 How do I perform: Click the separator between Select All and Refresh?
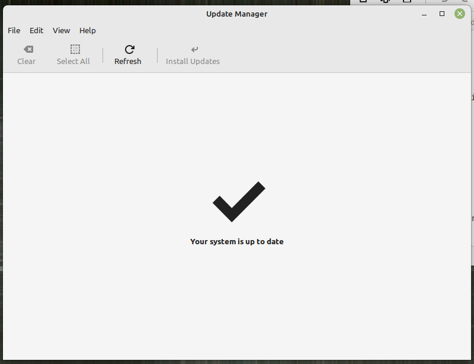click(x=103, y=55)
